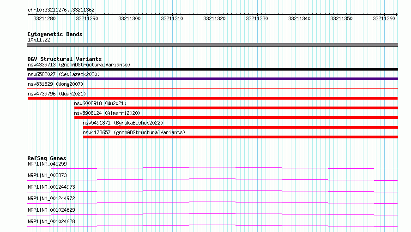Click the 33211290 ruler coordinate

[x=87, y=18]
